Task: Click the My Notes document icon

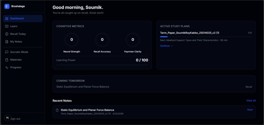Action: (x=7, y=42)
